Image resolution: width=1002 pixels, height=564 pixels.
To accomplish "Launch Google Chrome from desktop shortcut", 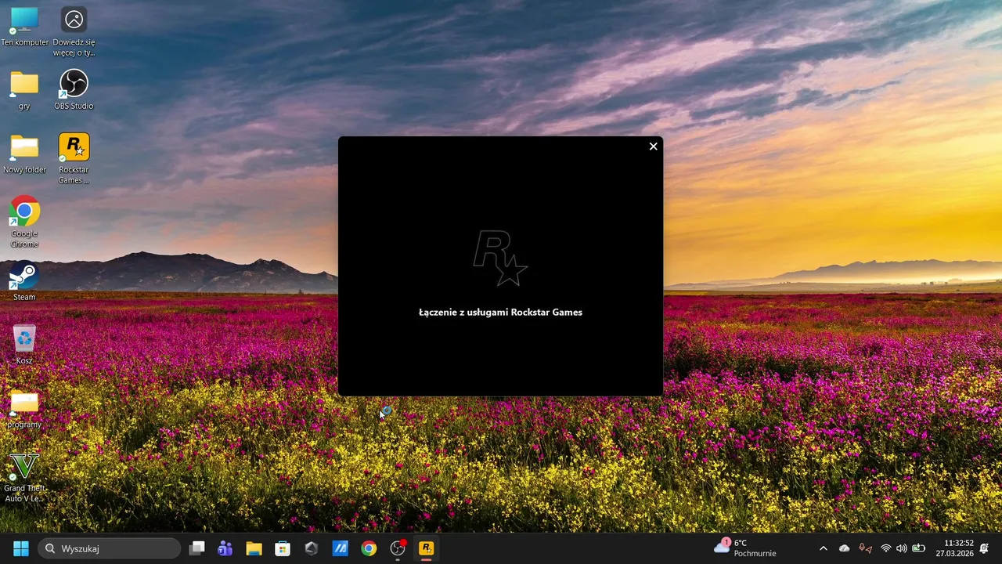I will [x=24, y=222].
